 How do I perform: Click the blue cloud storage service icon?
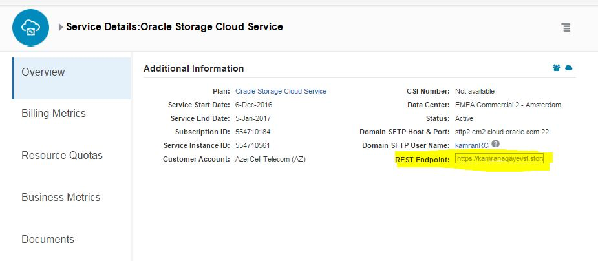(30, 27)
